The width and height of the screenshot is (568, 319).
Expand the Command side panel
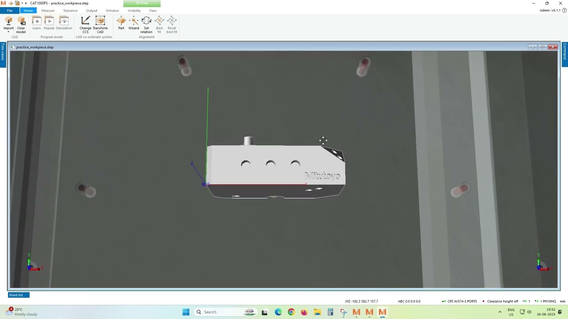[565, 54]
